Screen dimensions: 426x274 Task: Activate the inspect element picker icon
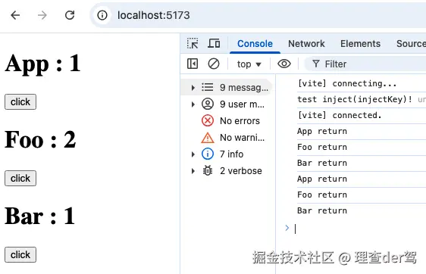[x=193, y=43]
